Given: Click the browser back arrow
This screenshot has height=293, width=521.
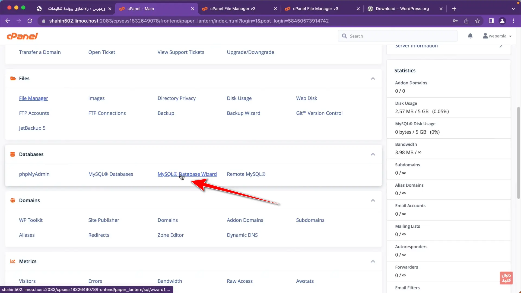Looking at the screenshot, I should click(x=8, y=21).
